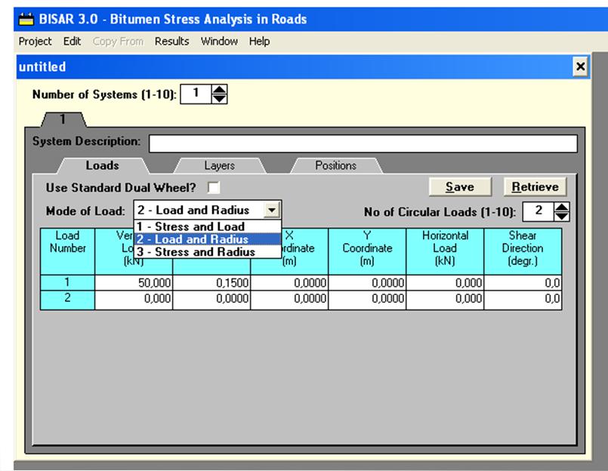The height and width of the screenshot is (471, 608).
Task: Open the Help menu
Action: (259, 41)
